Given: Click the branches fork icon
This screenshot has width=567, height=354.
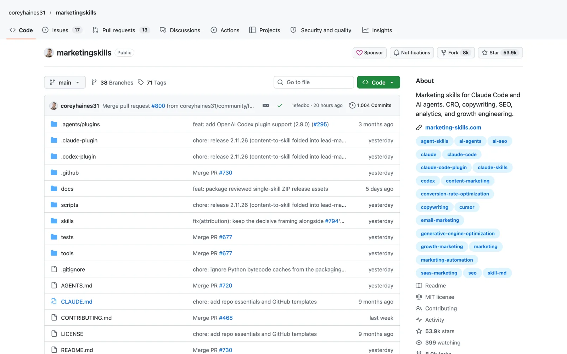Looking at the screenshot, I should coord(94,82).
